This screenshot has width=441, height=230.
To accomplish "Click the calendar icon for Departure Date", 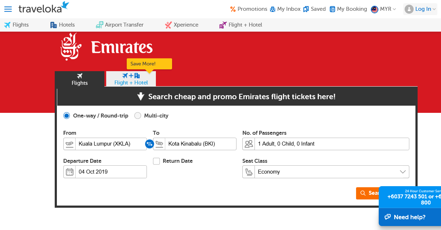I will pos(69,172).
